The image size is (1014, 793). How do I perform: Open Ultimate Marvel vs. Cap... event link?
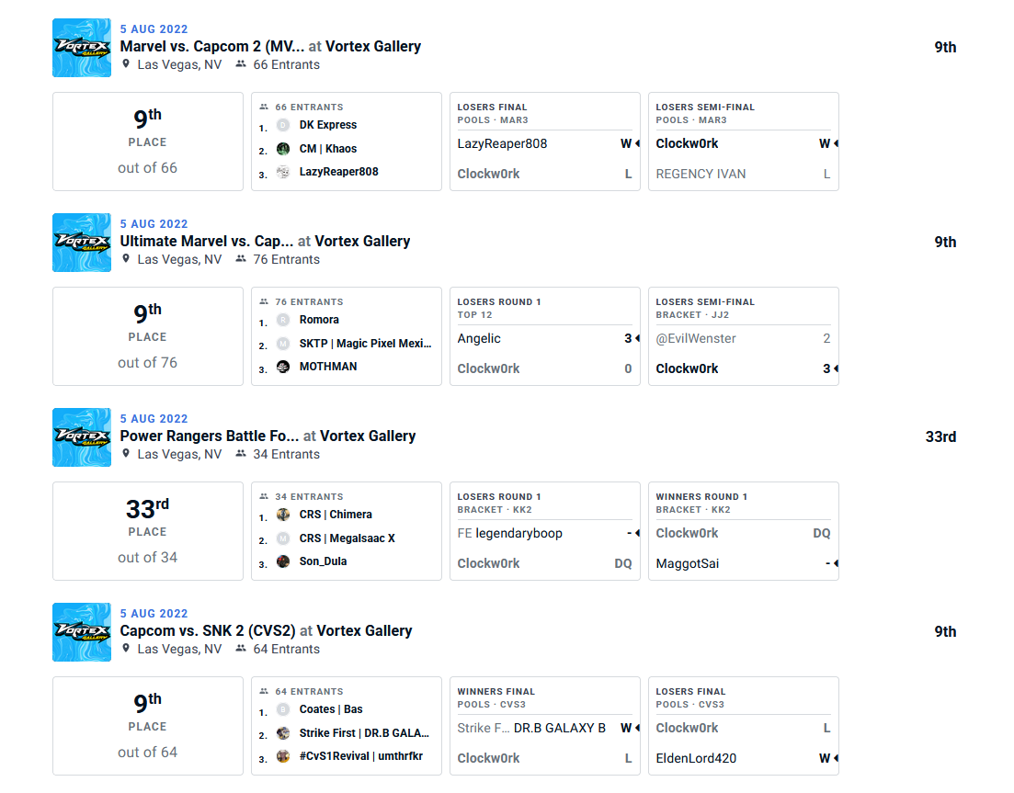coord(206,241)
